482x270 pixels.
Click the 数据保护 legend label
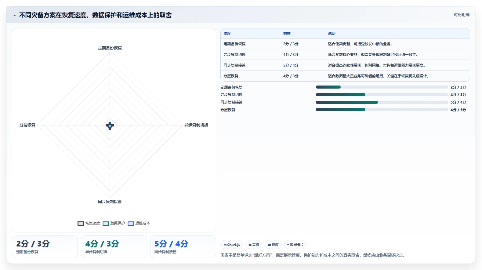pos(118,223)
